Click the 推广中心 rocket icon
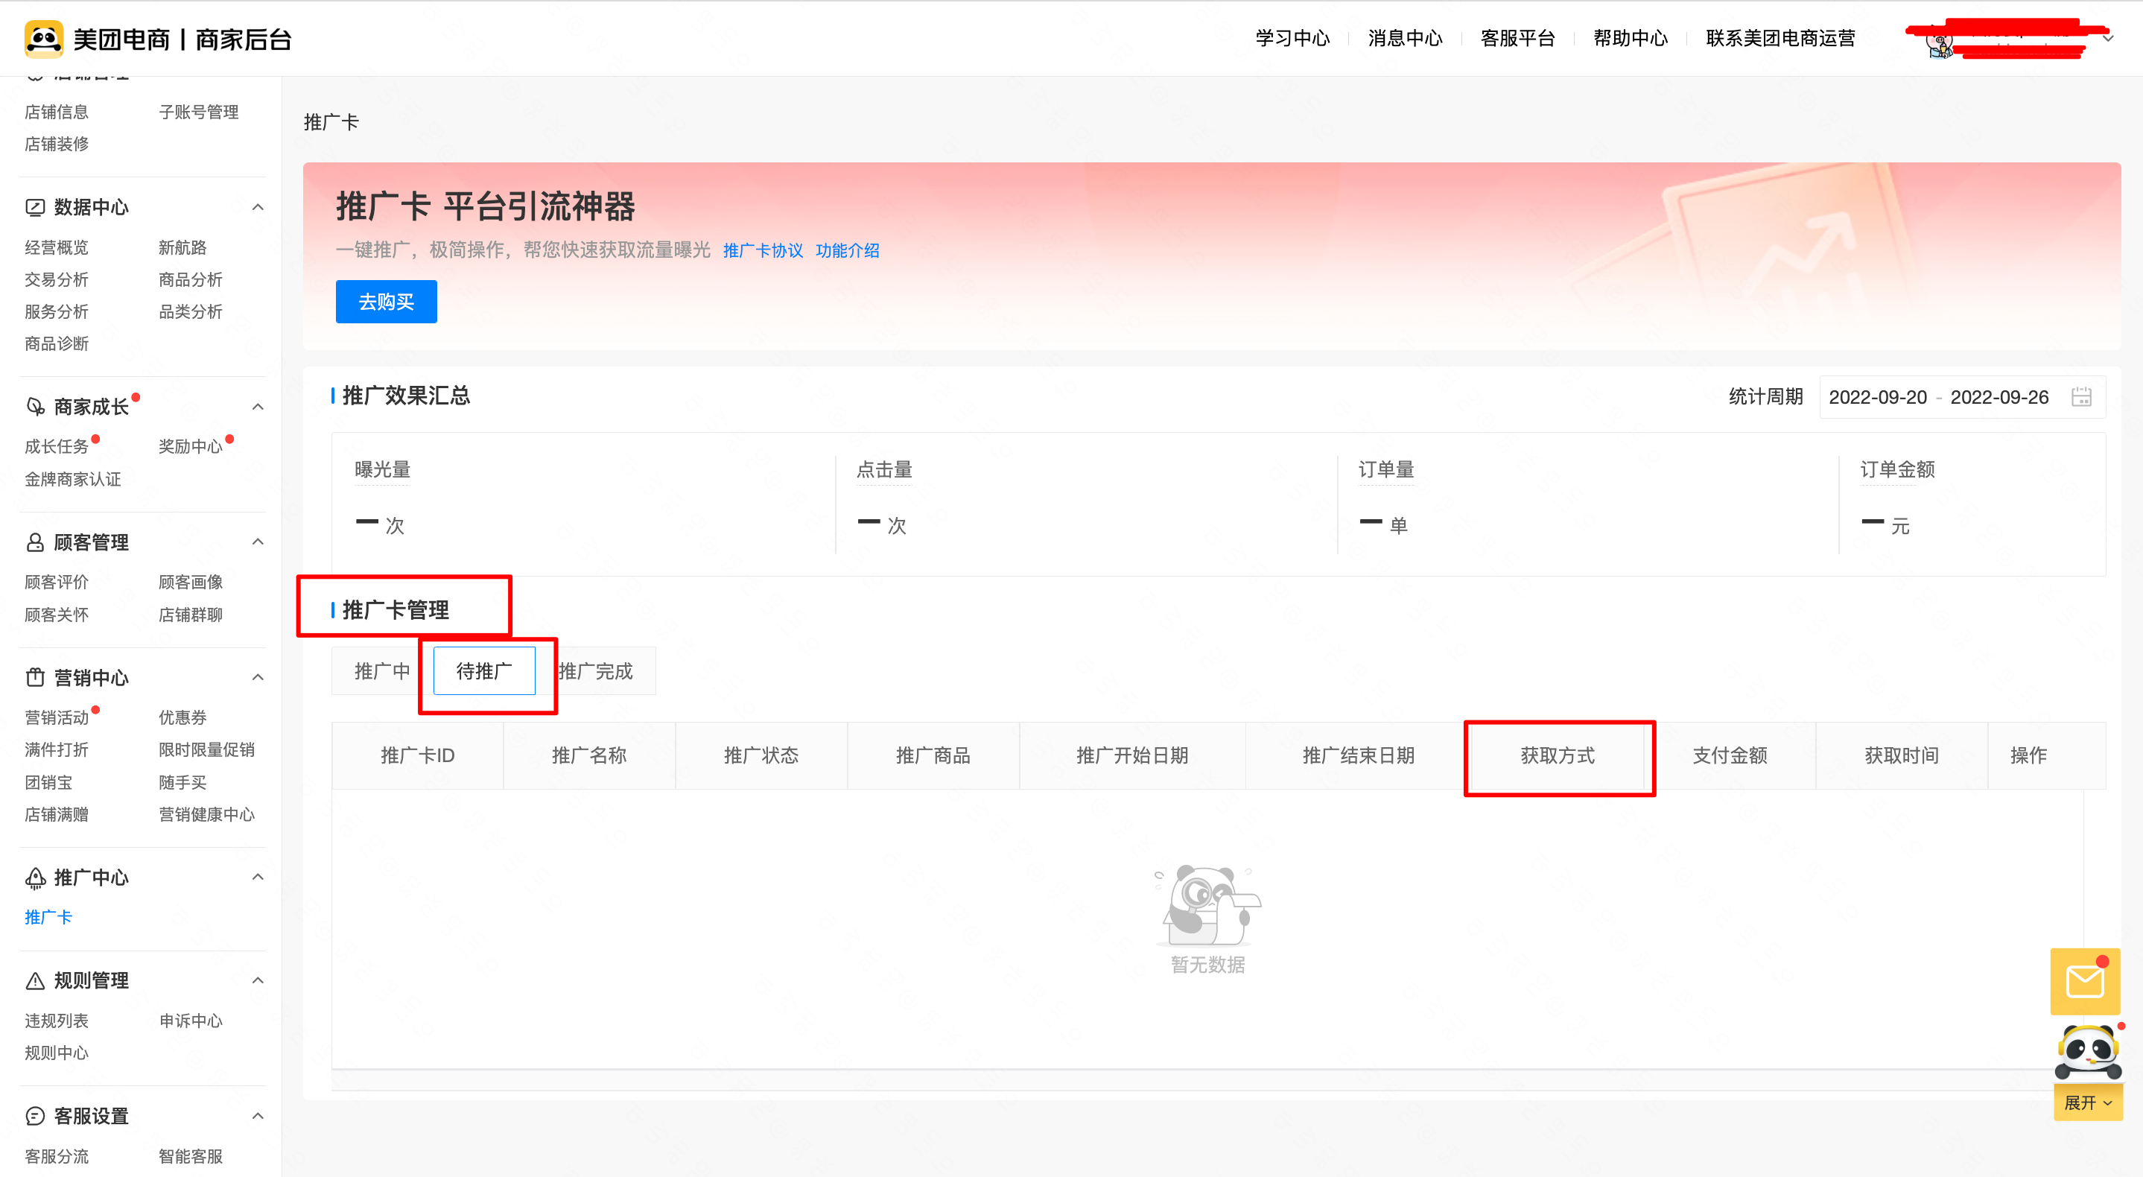The height and width of the screenshot is (1177, 2143). (x=35, y=878)
